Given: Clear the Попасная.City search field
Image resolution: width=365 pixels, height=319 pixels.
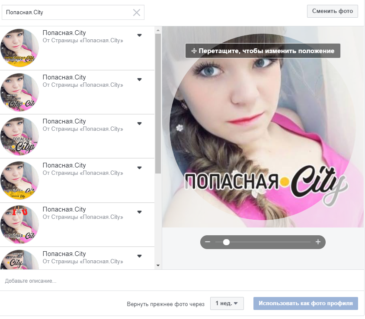Looking at the screenshot, I should pyautogui.click(x=137, y=13).
